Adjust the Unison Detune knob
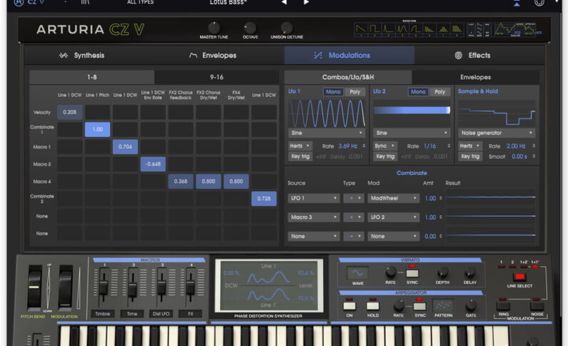Image resolution: width=568 pixels, height=346 pixels. click(287, 28)
